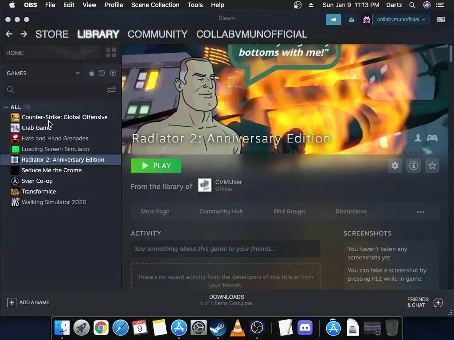This screenshot has width=454, height=340.
Task: Expand the GAMES category dropdown
Action: tap(78, 73)
